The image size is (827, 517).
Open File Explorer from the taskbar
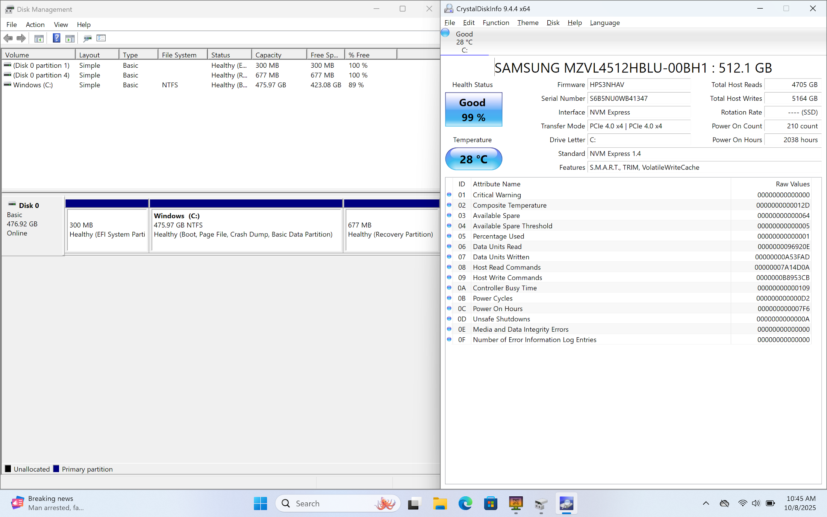(440, 503)
